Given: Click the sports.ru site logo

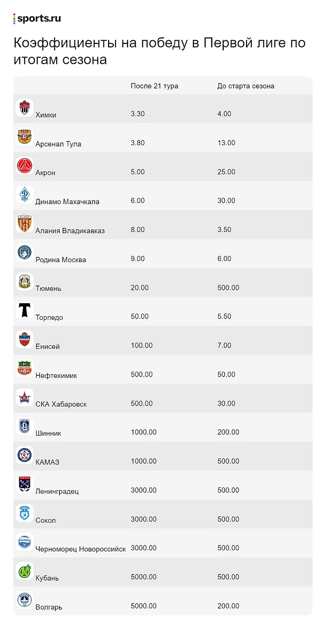Looking at the screenshot, I should click(x=38, y=19).
